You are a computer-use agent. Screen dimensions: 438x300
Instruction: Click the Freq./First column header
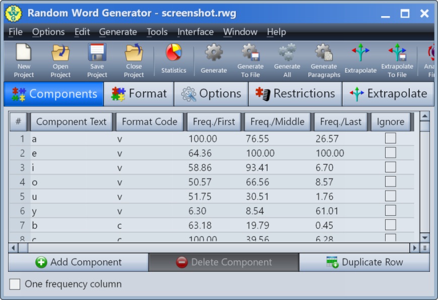[214, 122]
